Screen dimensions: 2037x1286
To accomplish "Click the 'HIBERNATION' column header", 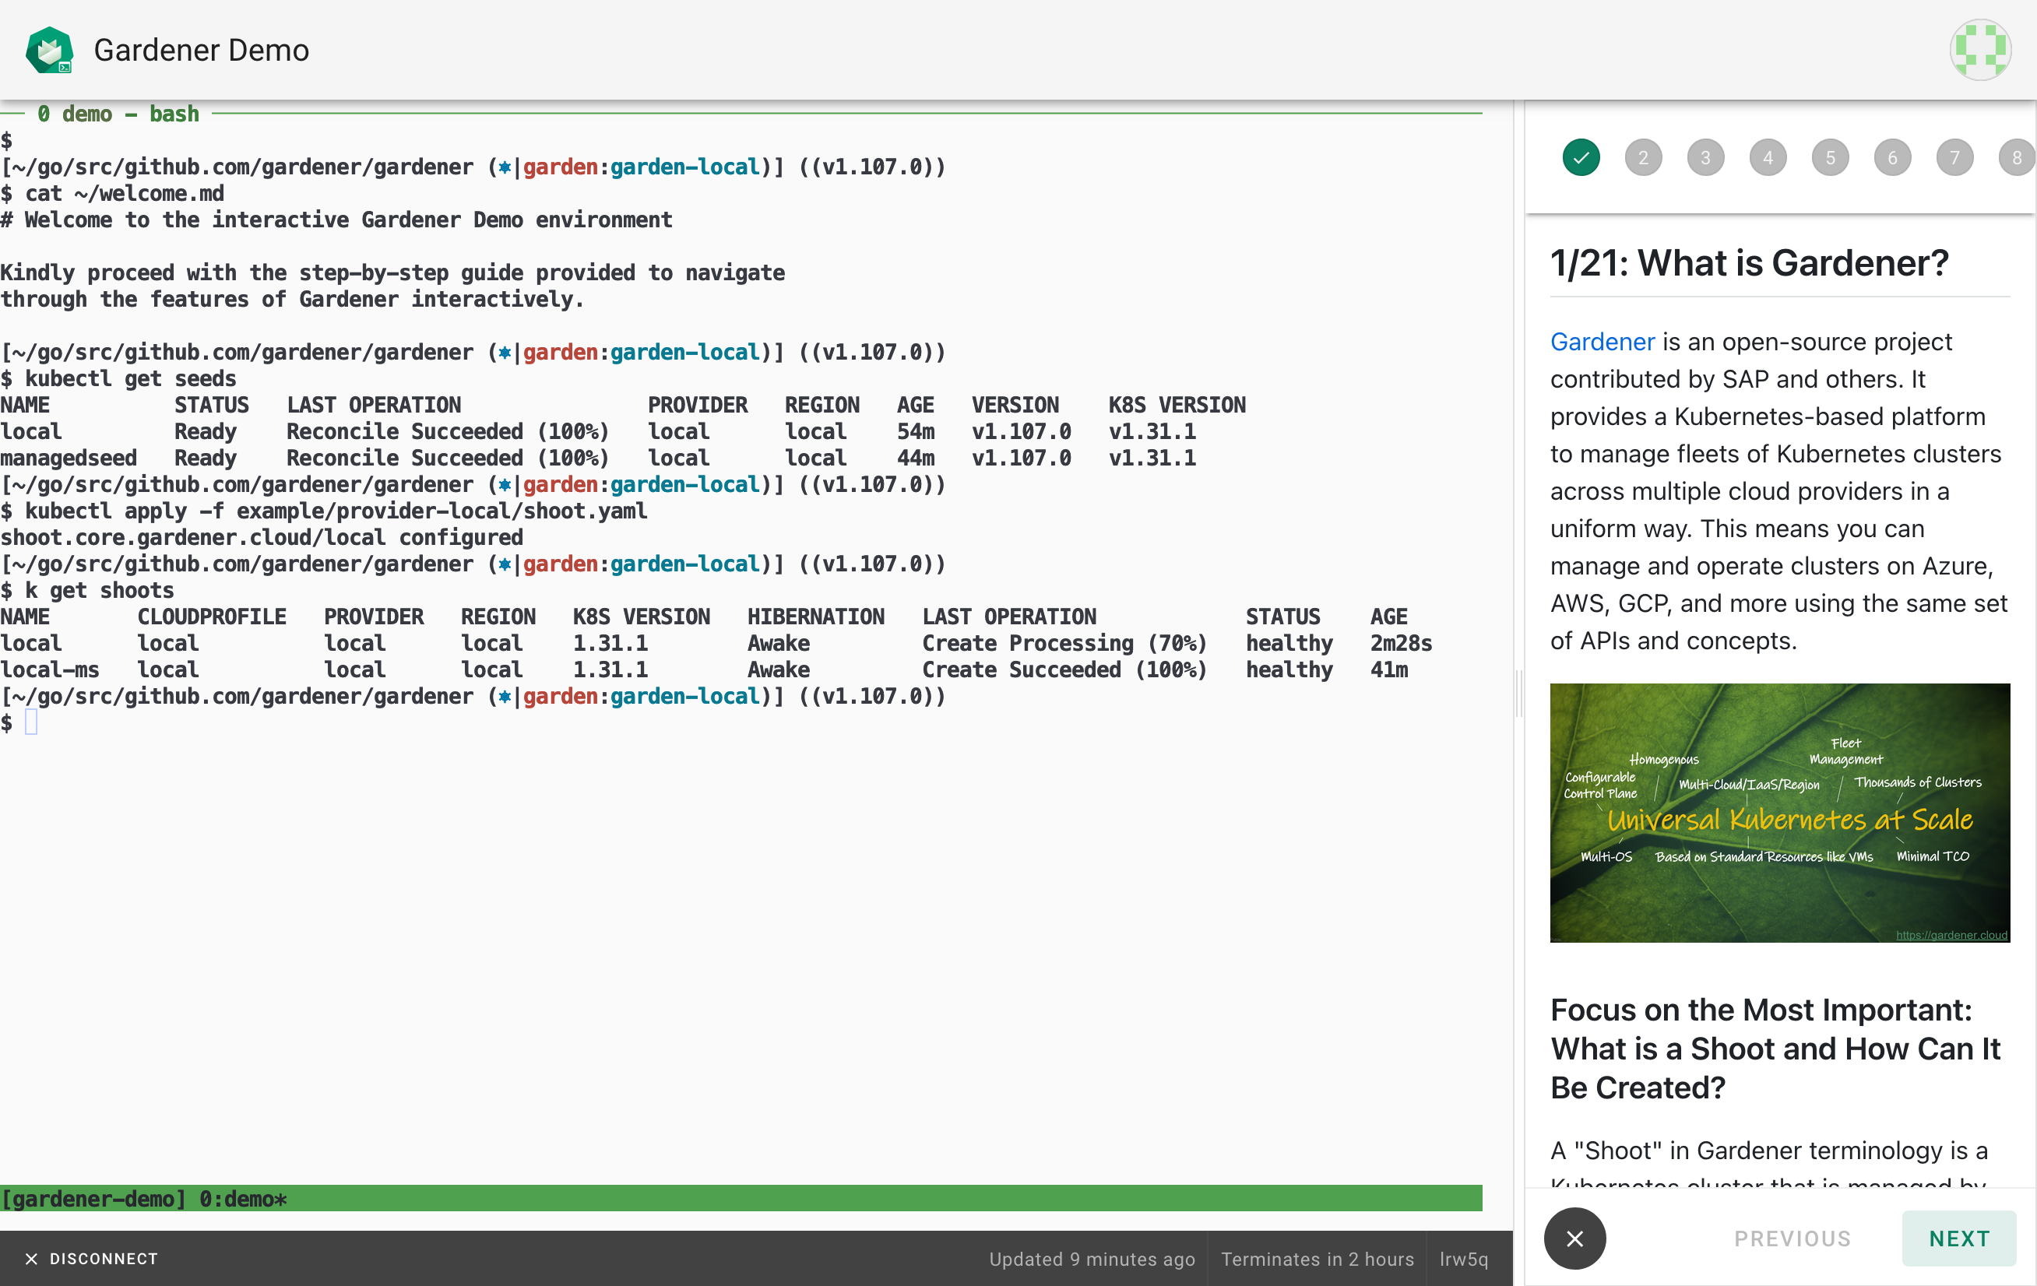I will tap(815, 617).
